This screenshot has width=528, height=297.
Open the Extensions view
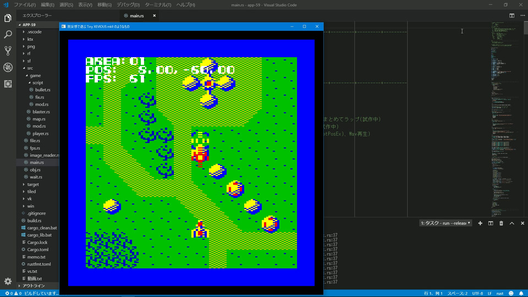click(x=8, y=84)
